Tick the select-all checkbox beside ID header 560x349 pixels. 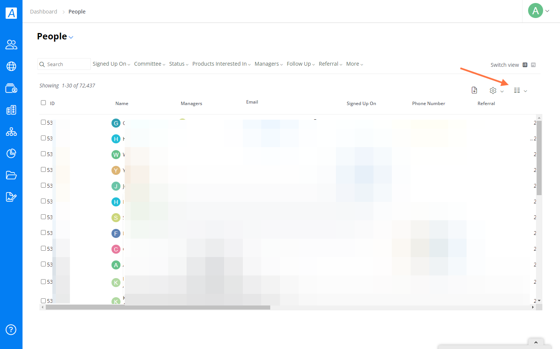click(43, 103)
